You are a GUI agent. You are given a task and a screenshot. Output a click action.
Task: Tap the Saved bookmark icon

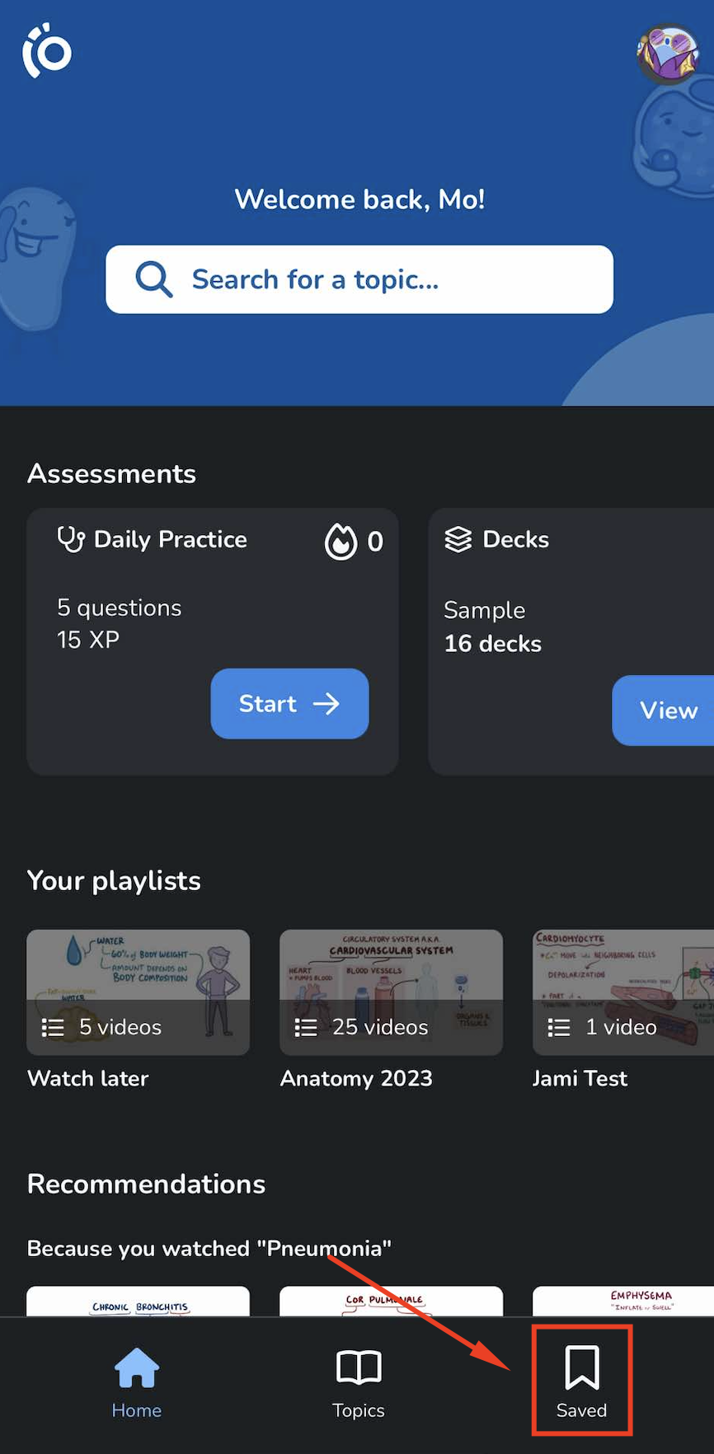582,1367
